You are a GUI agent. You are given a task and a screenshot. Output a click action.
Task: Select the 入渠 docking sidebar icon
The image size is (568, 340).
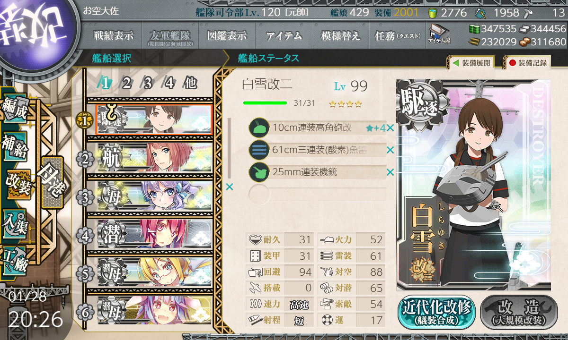pyautogui.click(x=15, y=221)
